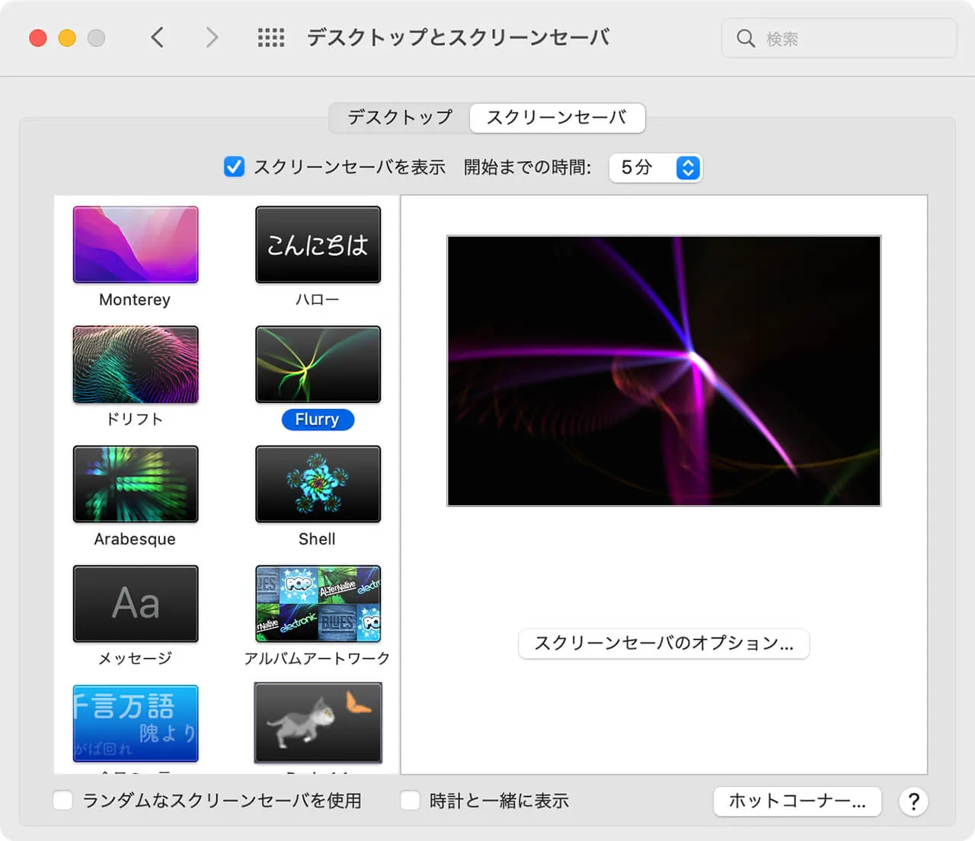Viewport: 975px width, 841px height.
Task: Focus the 検索 search field
Action: [839, 38]
